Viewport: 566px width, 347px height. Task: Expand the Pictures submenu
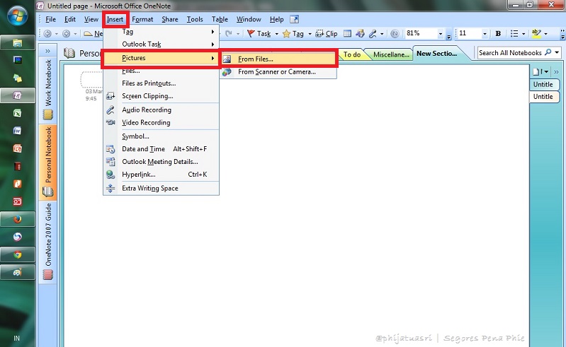(x=161, y=58)
